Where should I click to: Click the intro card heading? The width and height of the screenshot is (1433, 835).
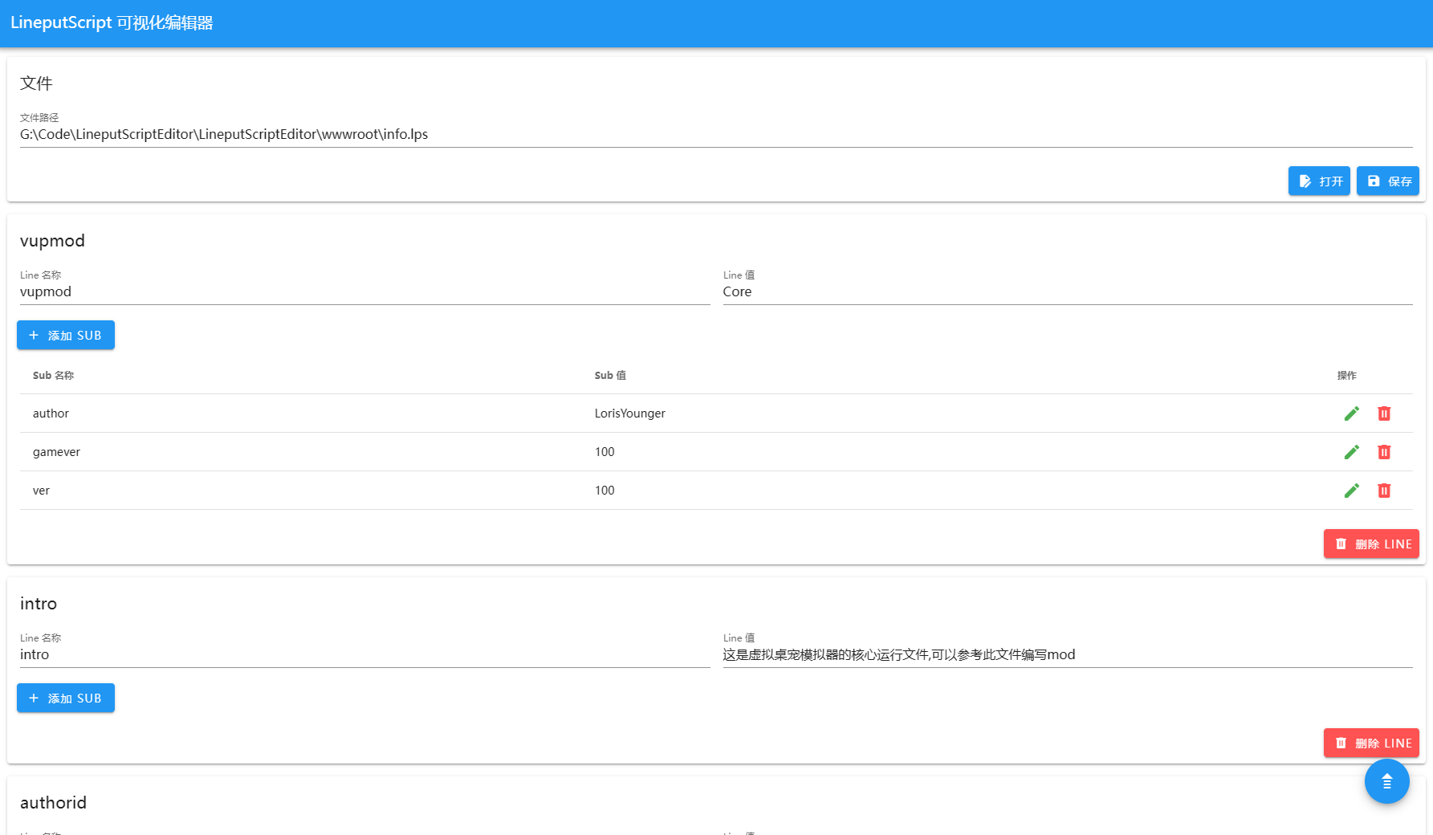click(39, 604)
